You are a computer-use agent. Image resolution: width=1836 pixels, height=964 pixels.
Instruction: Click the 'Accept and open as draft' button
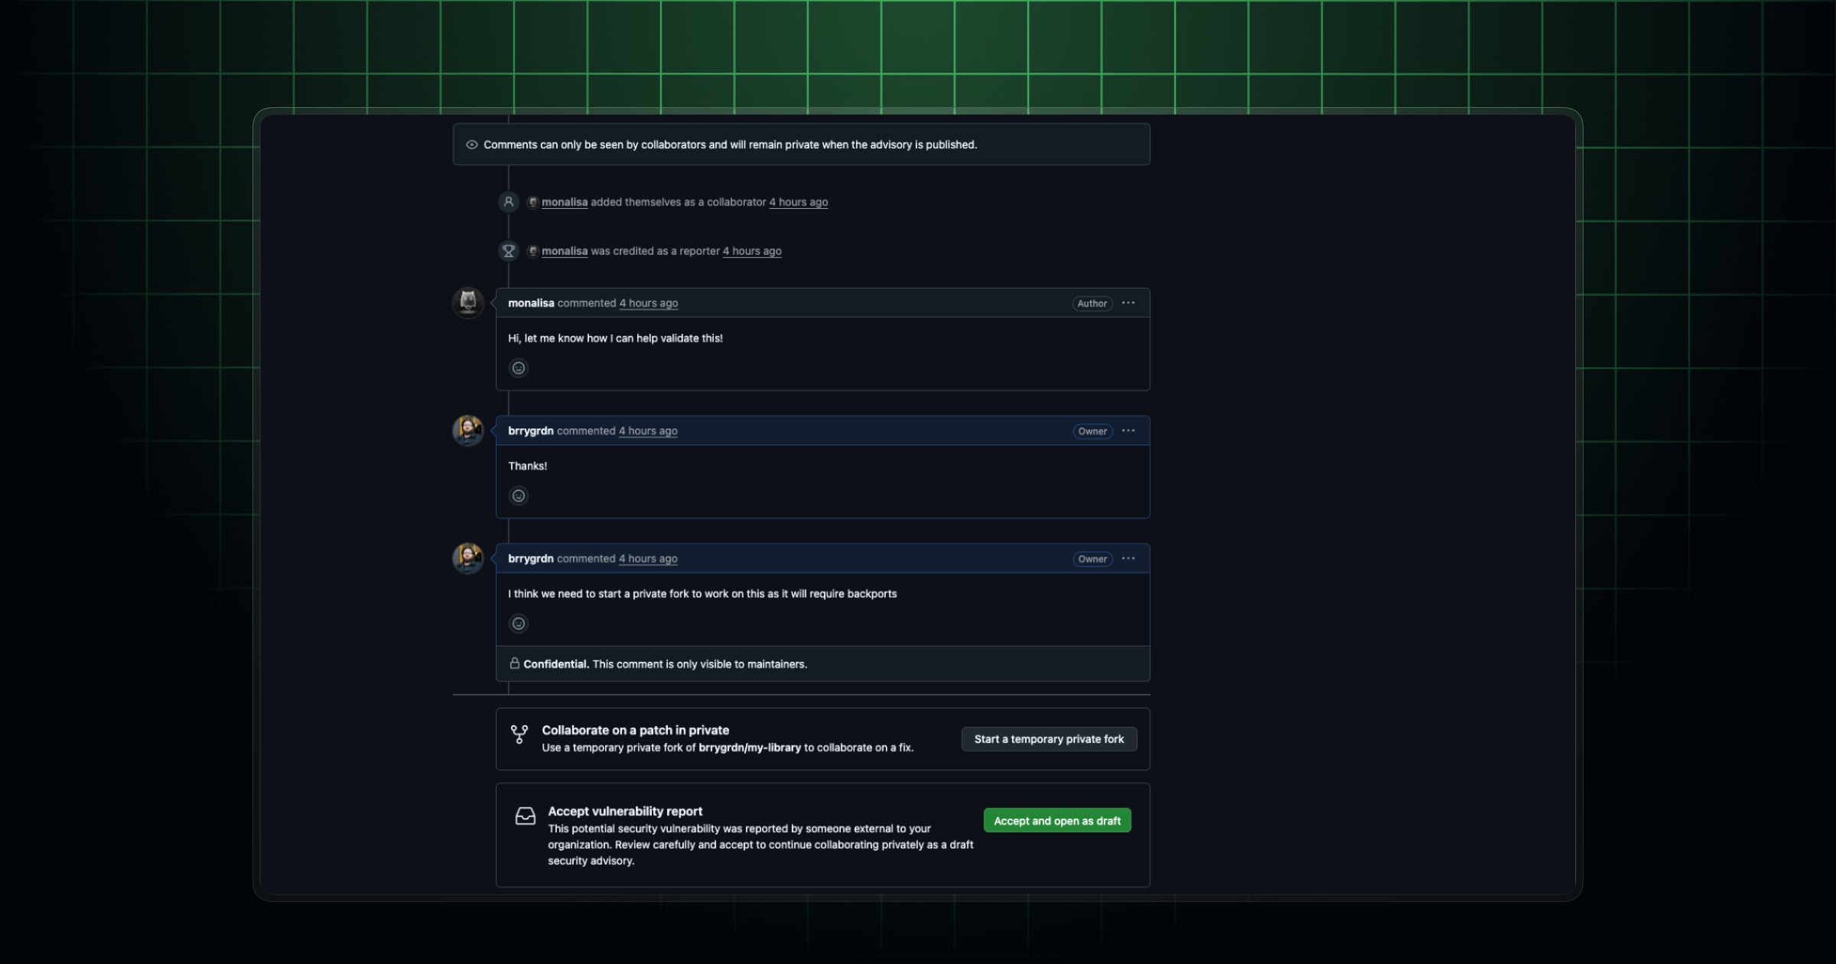[1057, 821]
